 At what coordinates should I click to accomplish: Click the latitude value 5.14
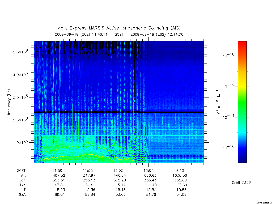[x=122, y=185]
